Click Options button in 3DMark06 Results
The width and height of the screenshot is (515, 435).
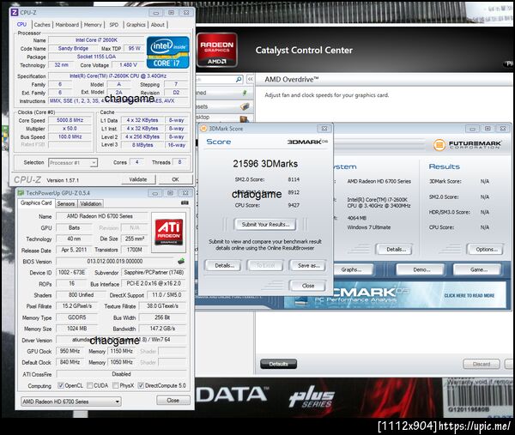[x=485, y=249]
